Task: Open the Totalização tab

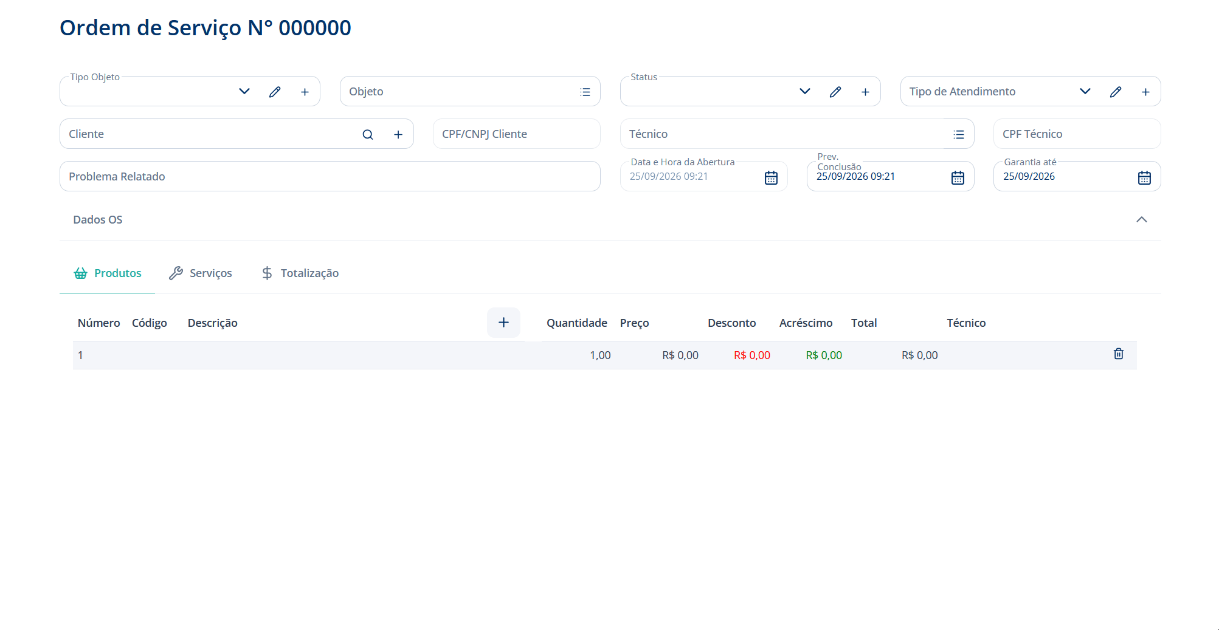Action: [x=300, y=273]
